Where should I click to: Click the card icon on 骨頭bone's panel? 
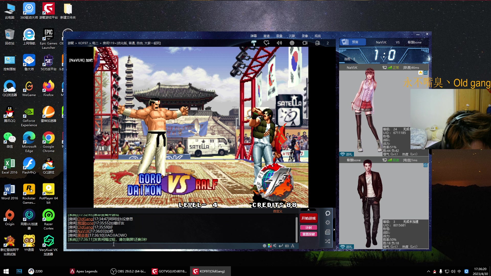point(426,165)
